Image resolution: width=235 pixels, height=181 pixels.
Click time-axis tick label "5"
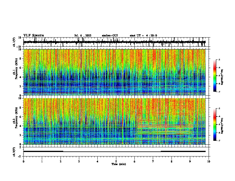coord(116,161)
